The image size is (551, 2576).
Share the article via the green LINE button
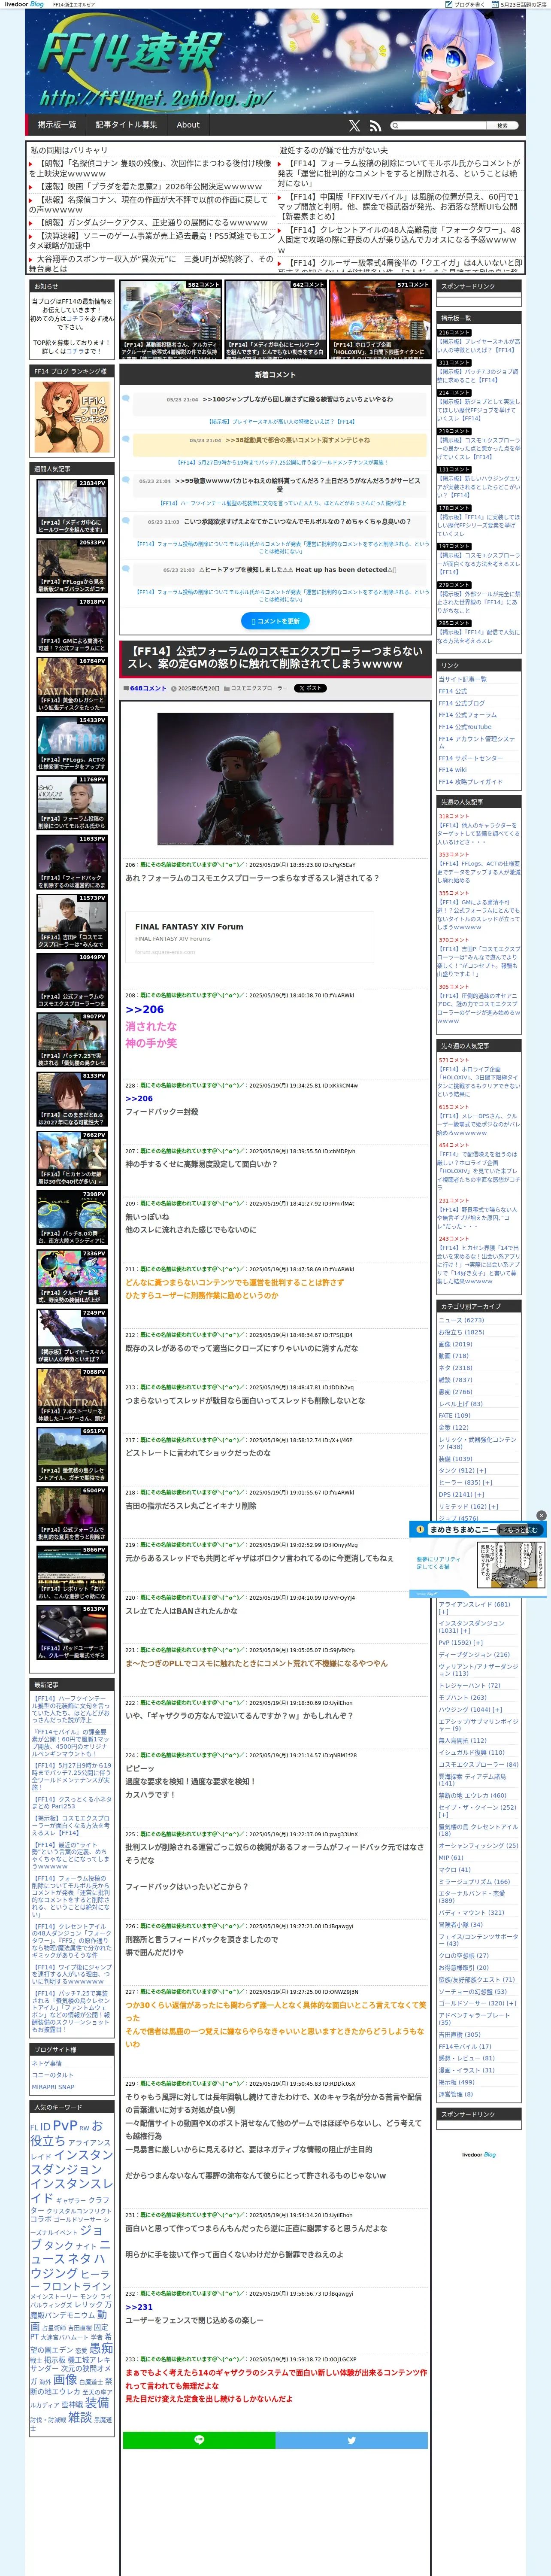click(x=199, y=2440)
